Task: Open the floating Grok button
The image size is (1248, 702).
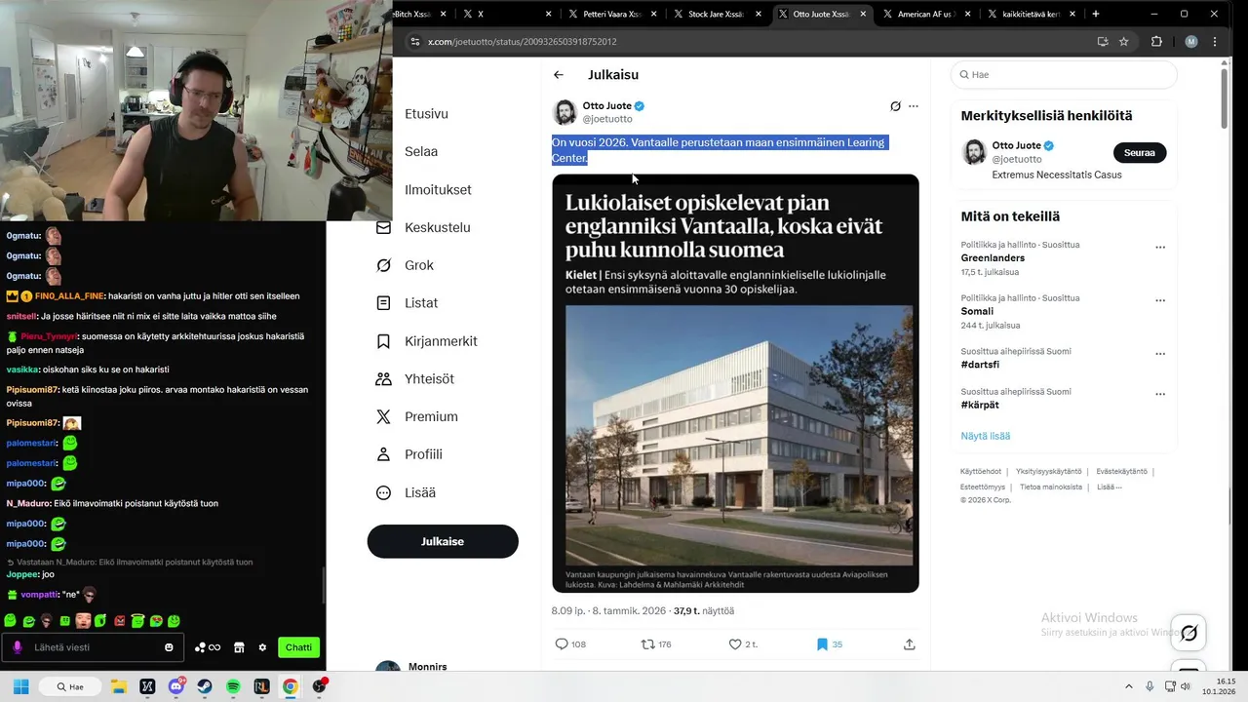Action: tap(1189, 634)
